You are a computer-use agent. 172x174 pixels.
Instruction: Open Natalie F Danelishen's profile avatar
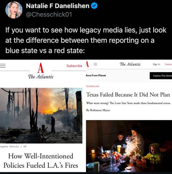point(14,10)
